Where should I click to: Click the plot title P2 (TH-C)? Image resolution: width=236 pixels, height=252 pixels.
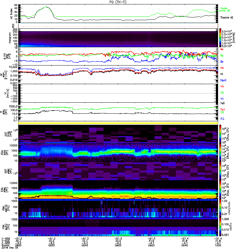118,2
